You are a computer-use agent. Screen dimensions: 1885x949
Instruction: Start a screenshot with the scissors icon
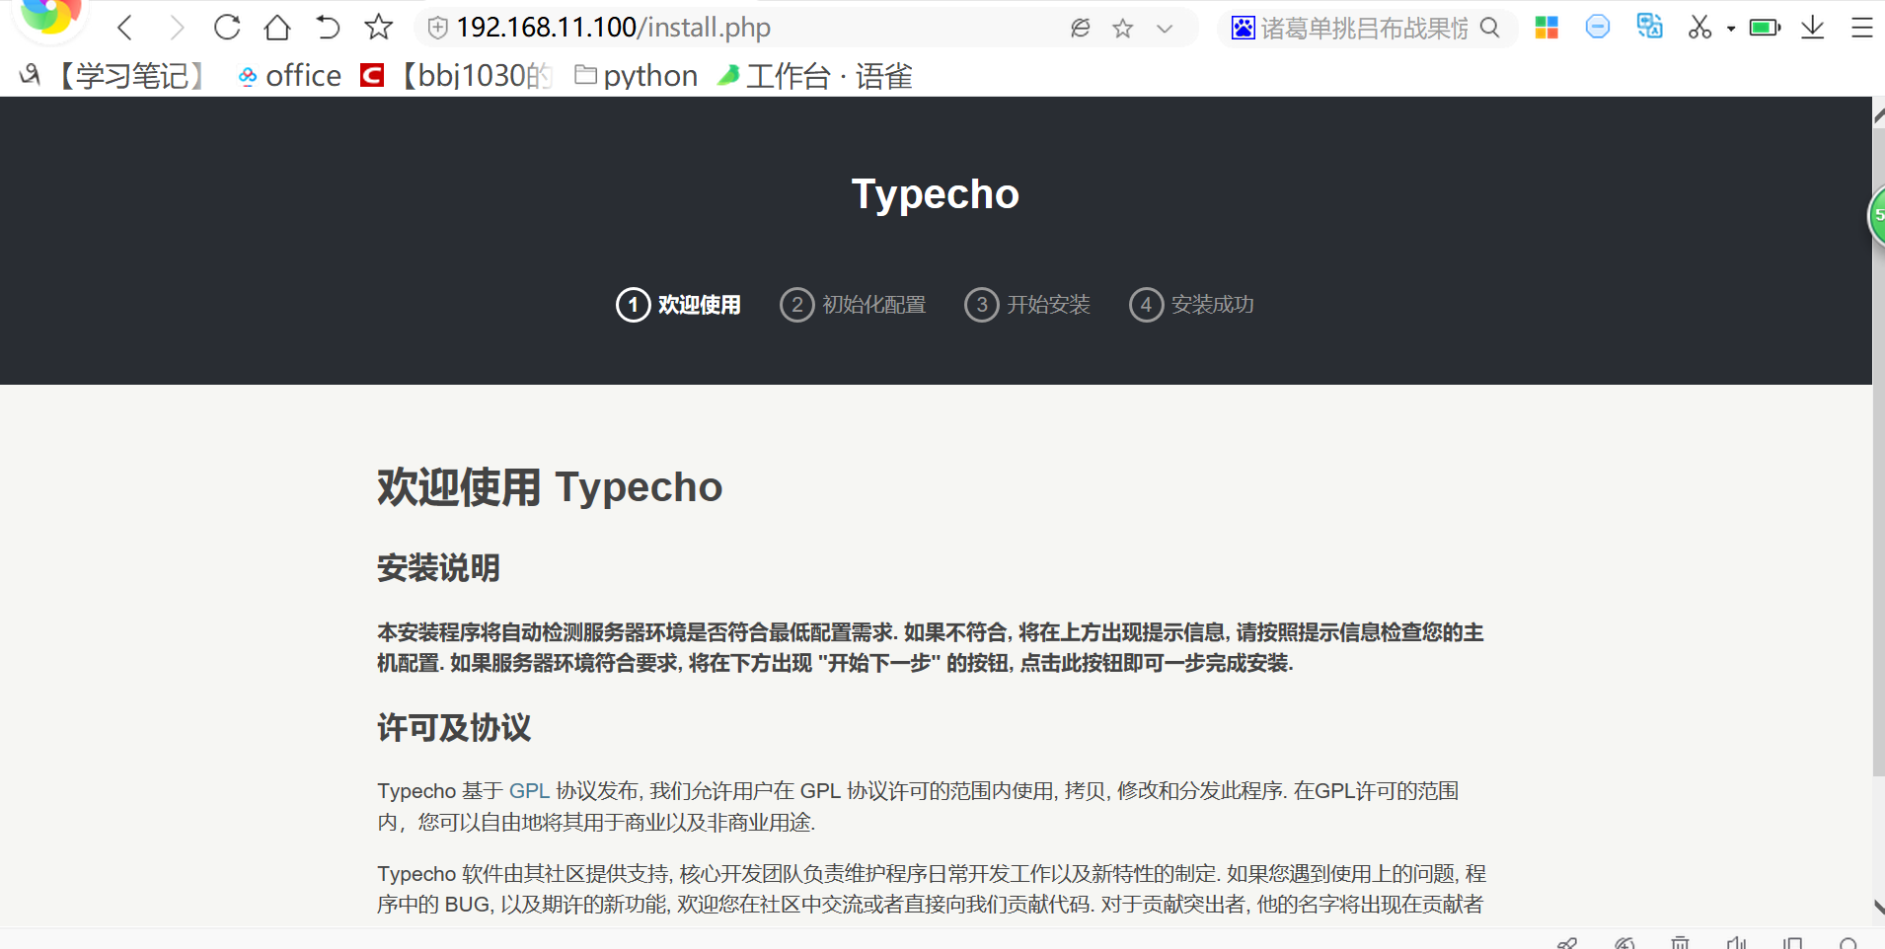(1699, 28)
